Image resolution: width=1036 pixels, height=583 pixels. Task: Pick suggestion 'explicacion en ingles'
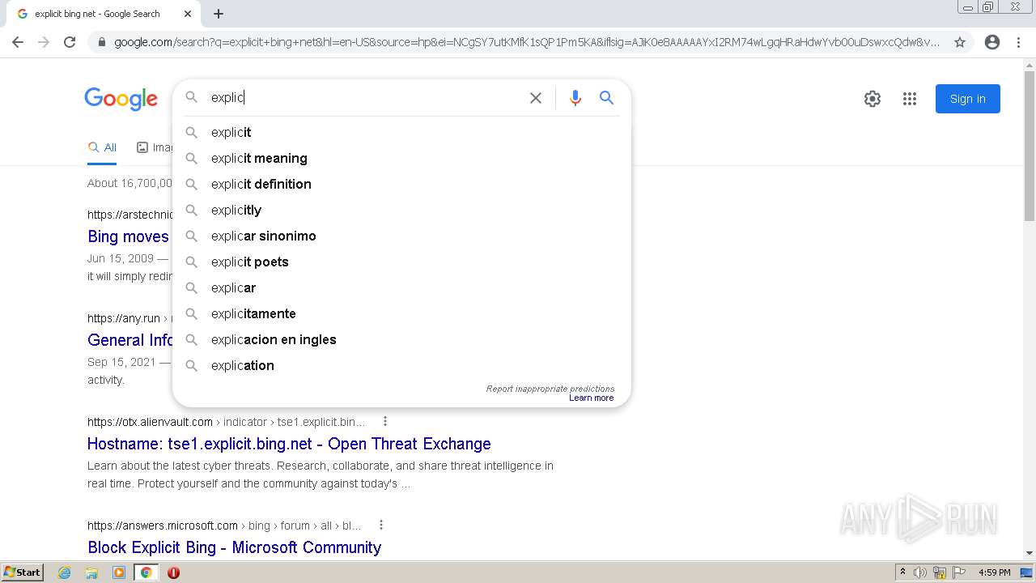pyautogui.click(x=401, y=339)
